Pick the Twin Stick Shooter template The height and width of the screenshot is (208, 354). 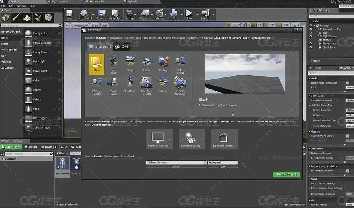pos(146,86)
